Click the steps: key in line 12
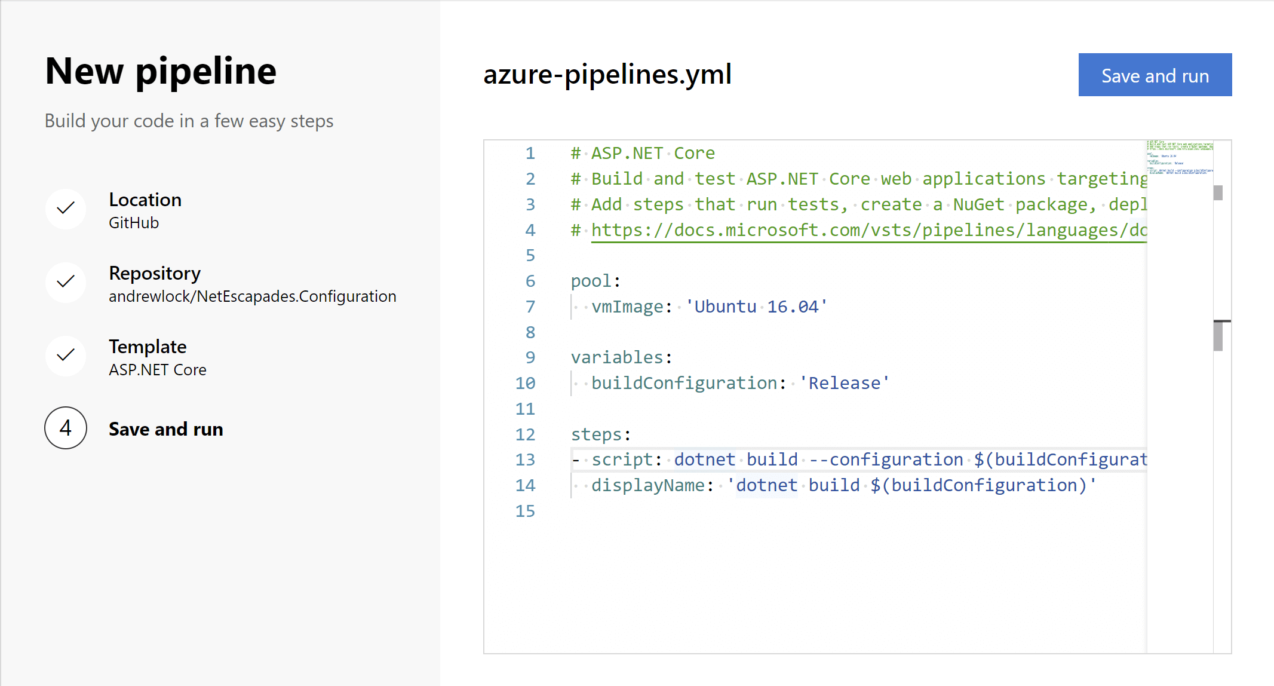This screenshot has height=686, width=1274. click(600, 434)
